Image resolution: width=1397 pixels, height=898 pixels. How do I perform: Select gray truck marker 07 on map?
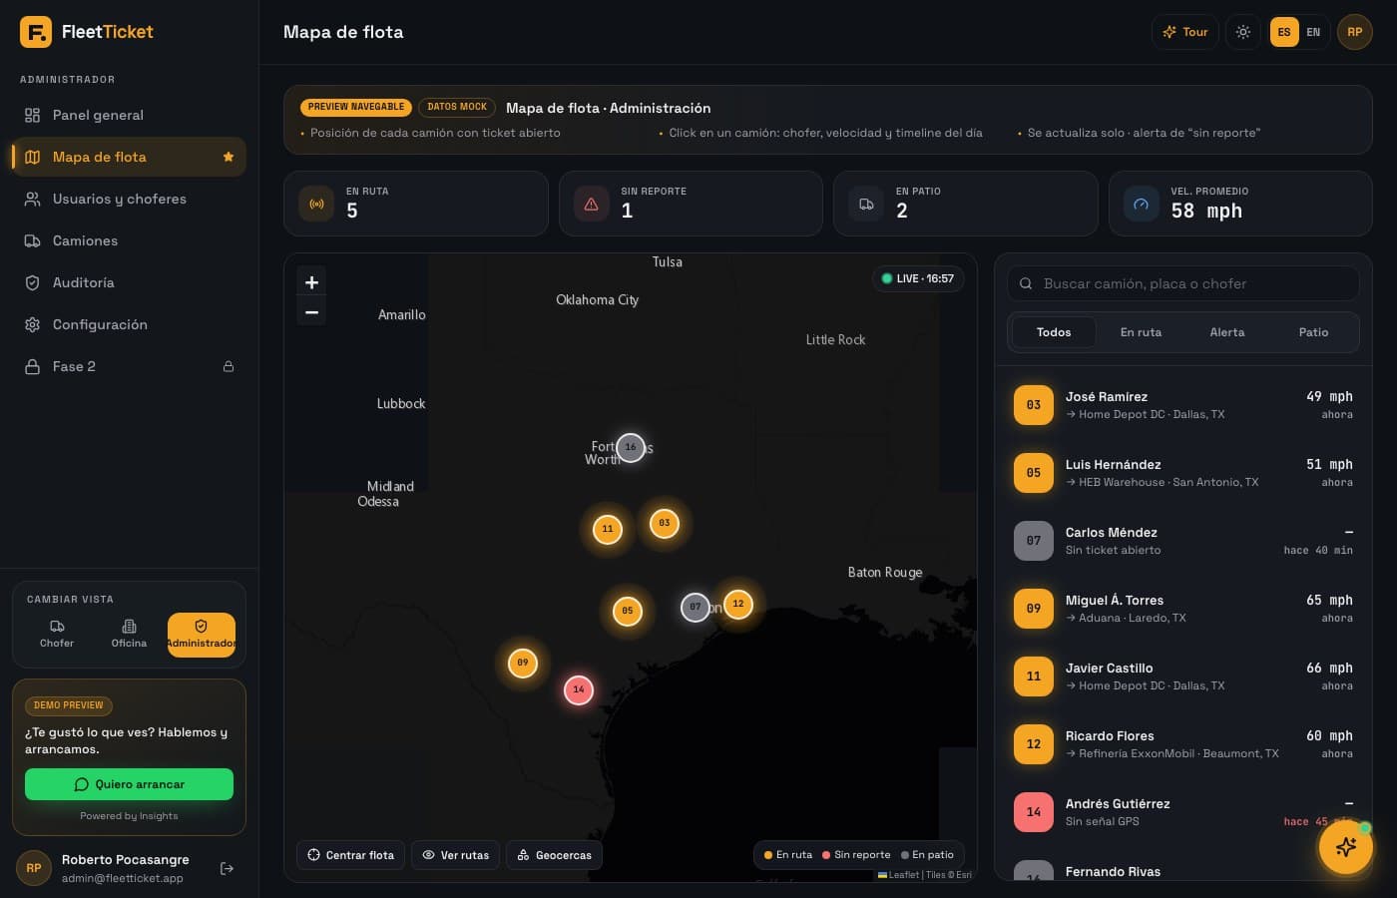tap(696, 607)
